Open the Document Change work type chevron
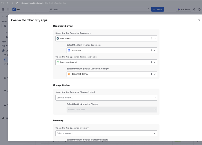 click(x=155, y=74)
